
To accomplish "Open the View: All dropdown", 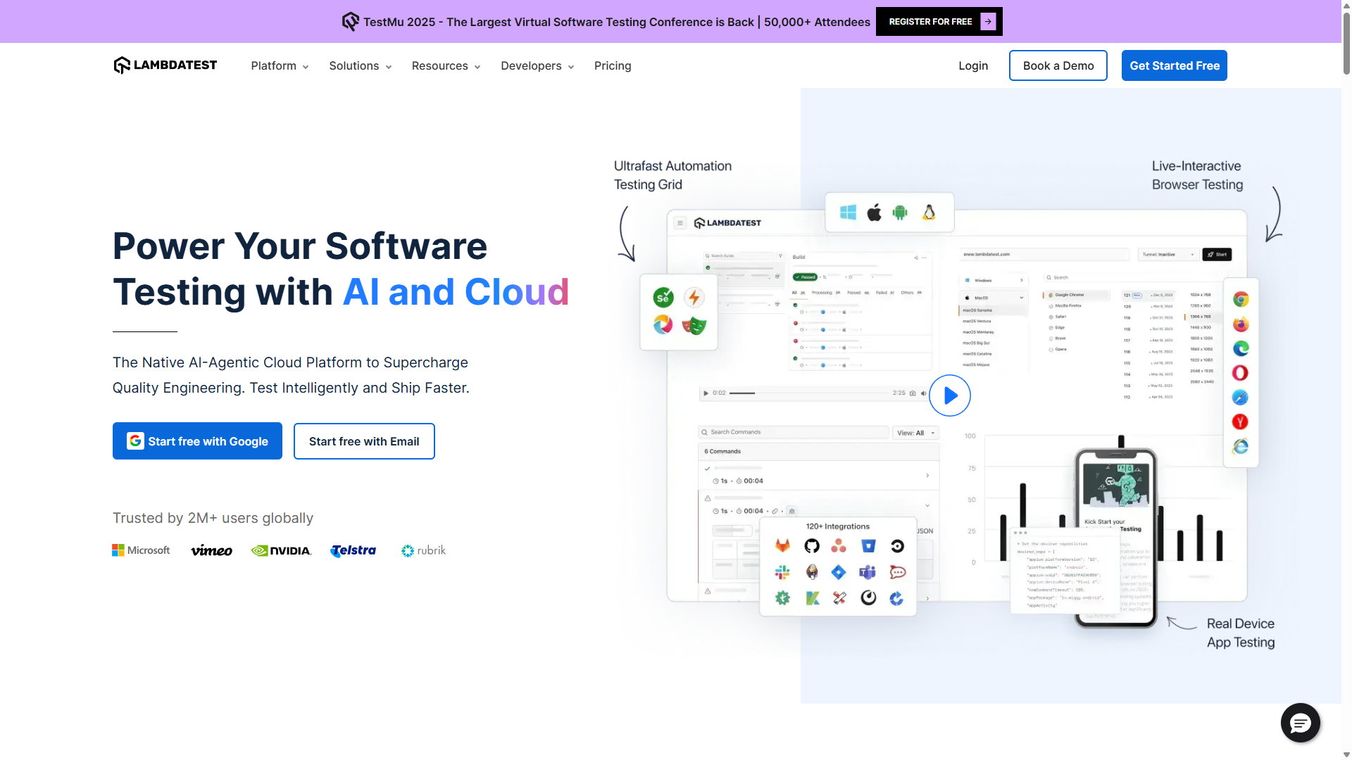I will point(915,433).
